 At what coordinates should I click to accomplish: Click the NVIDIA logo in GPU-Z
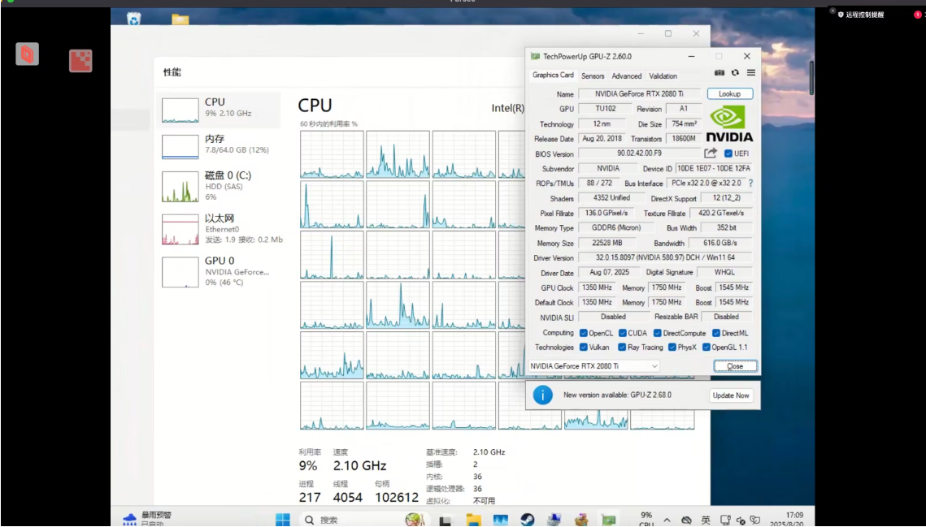729,124
